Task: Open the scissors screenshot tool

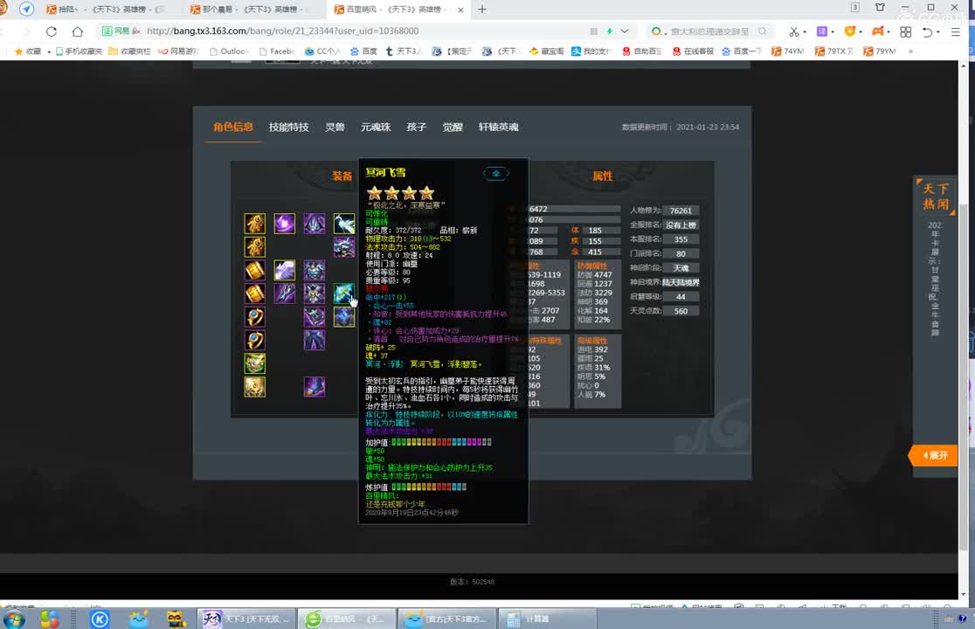Action: click(x=793, y=31)
